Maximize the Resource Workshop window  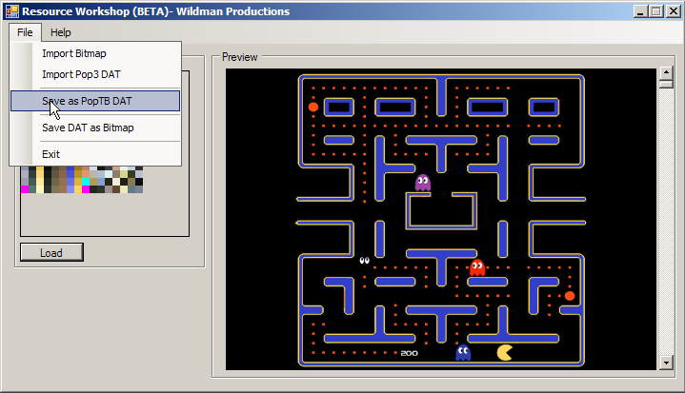[x=656, y=11]
